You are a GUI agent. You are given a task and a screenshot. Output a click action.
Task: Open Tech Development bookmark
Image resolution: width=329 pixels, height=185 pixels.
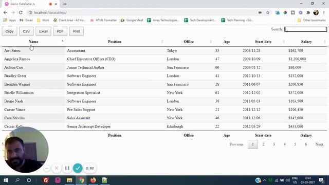[200, 20]
